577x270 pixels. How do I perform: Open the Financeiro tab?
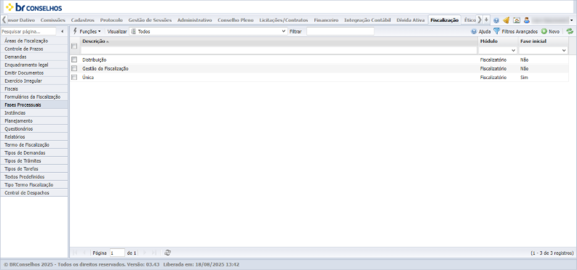click(326, 20)
